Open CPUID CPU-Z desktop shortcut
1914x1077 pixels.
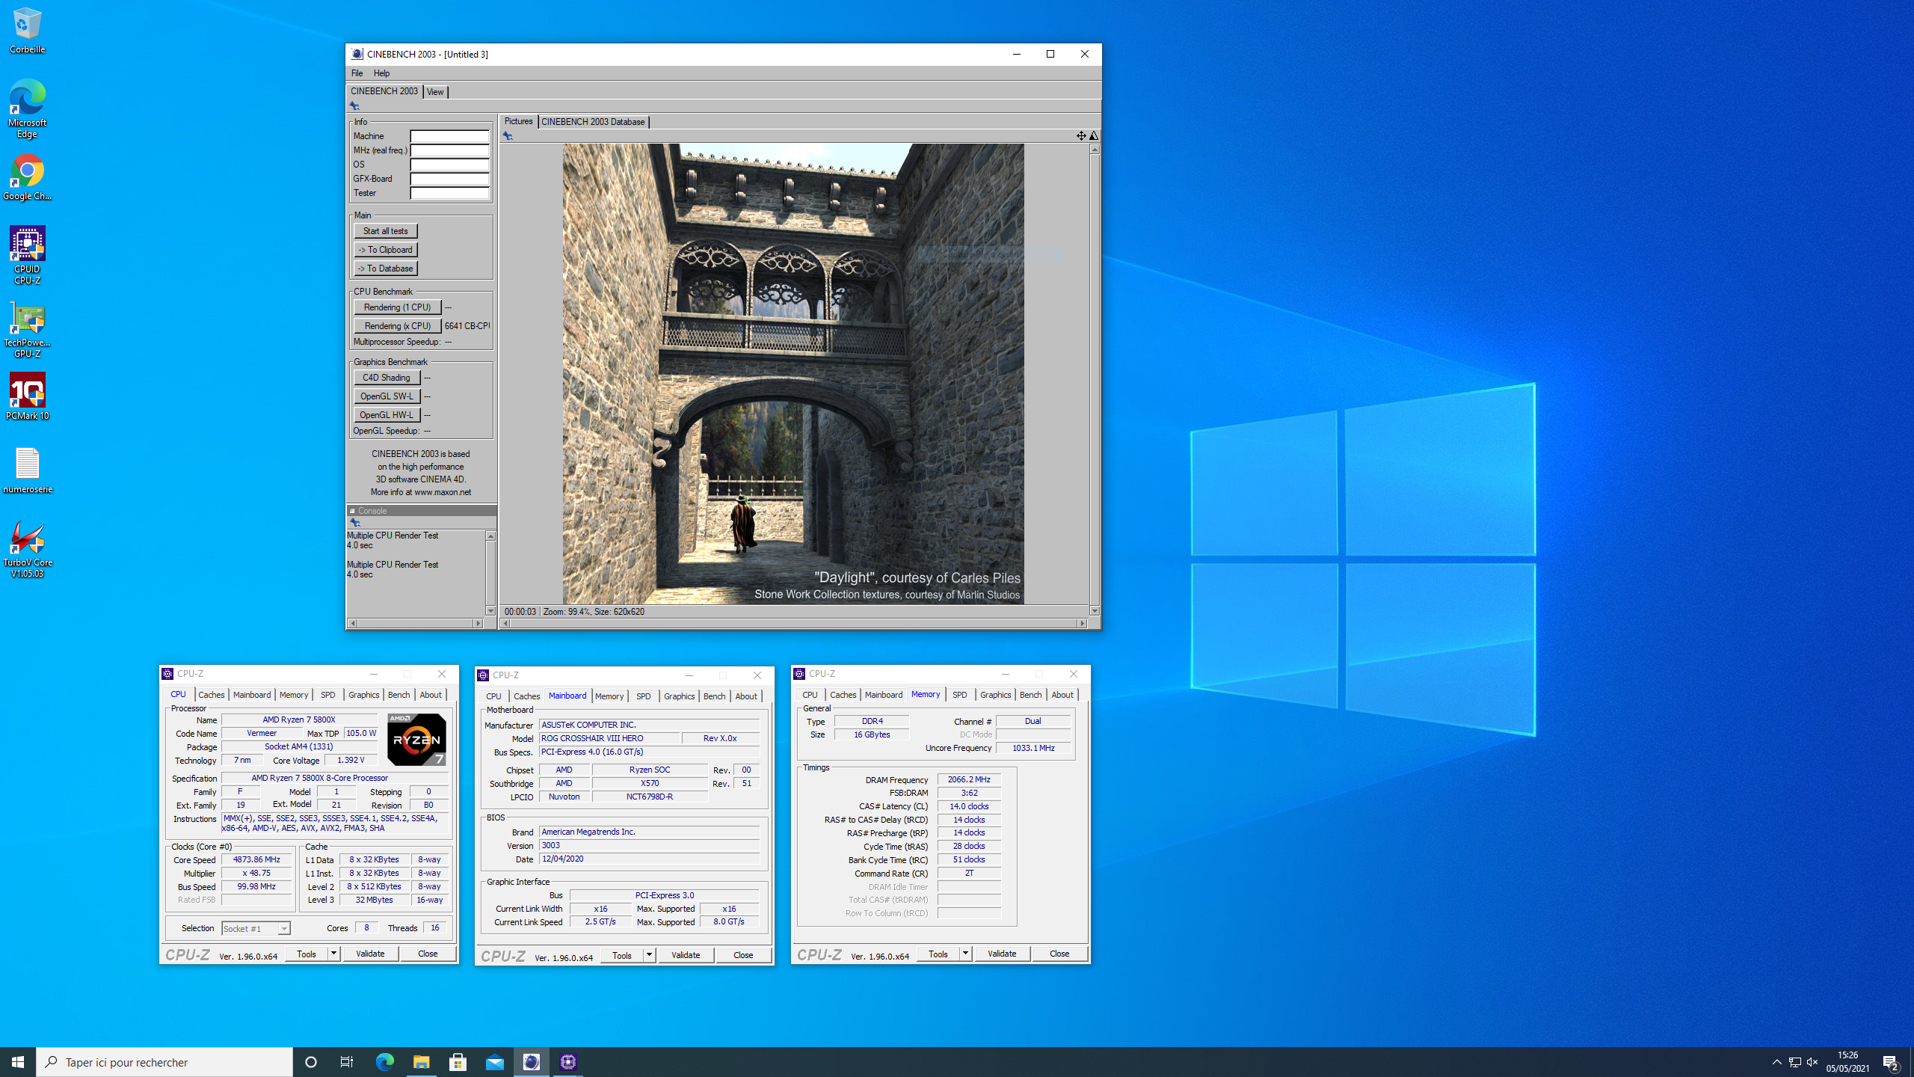[x=27, y=254]
